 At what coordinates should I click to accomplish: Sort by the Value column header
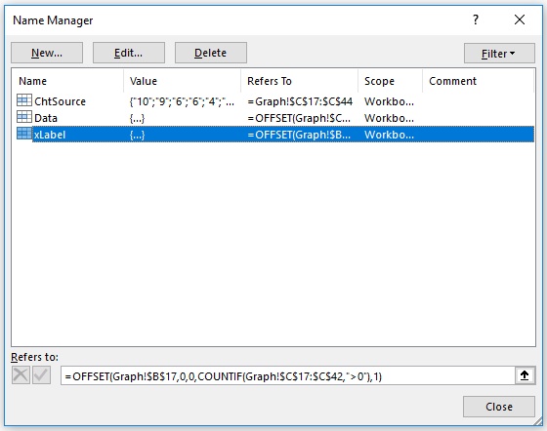coord(182,81)
